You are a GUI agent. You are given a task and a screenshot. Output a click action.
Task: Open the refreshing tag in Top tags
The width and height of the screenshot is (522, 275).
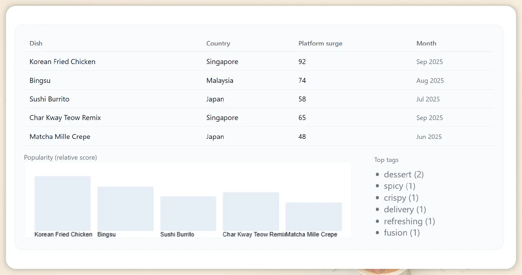(x=409, y=221)
